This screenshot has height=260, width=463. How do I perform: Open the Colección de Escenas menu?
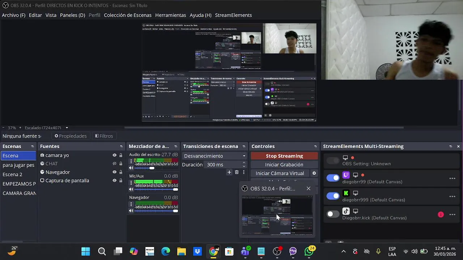click(128, 15)
